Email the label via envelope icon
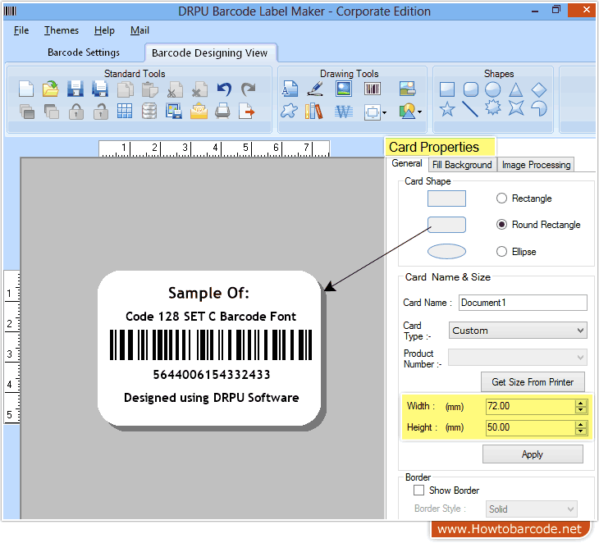 [x=199, y=112]
